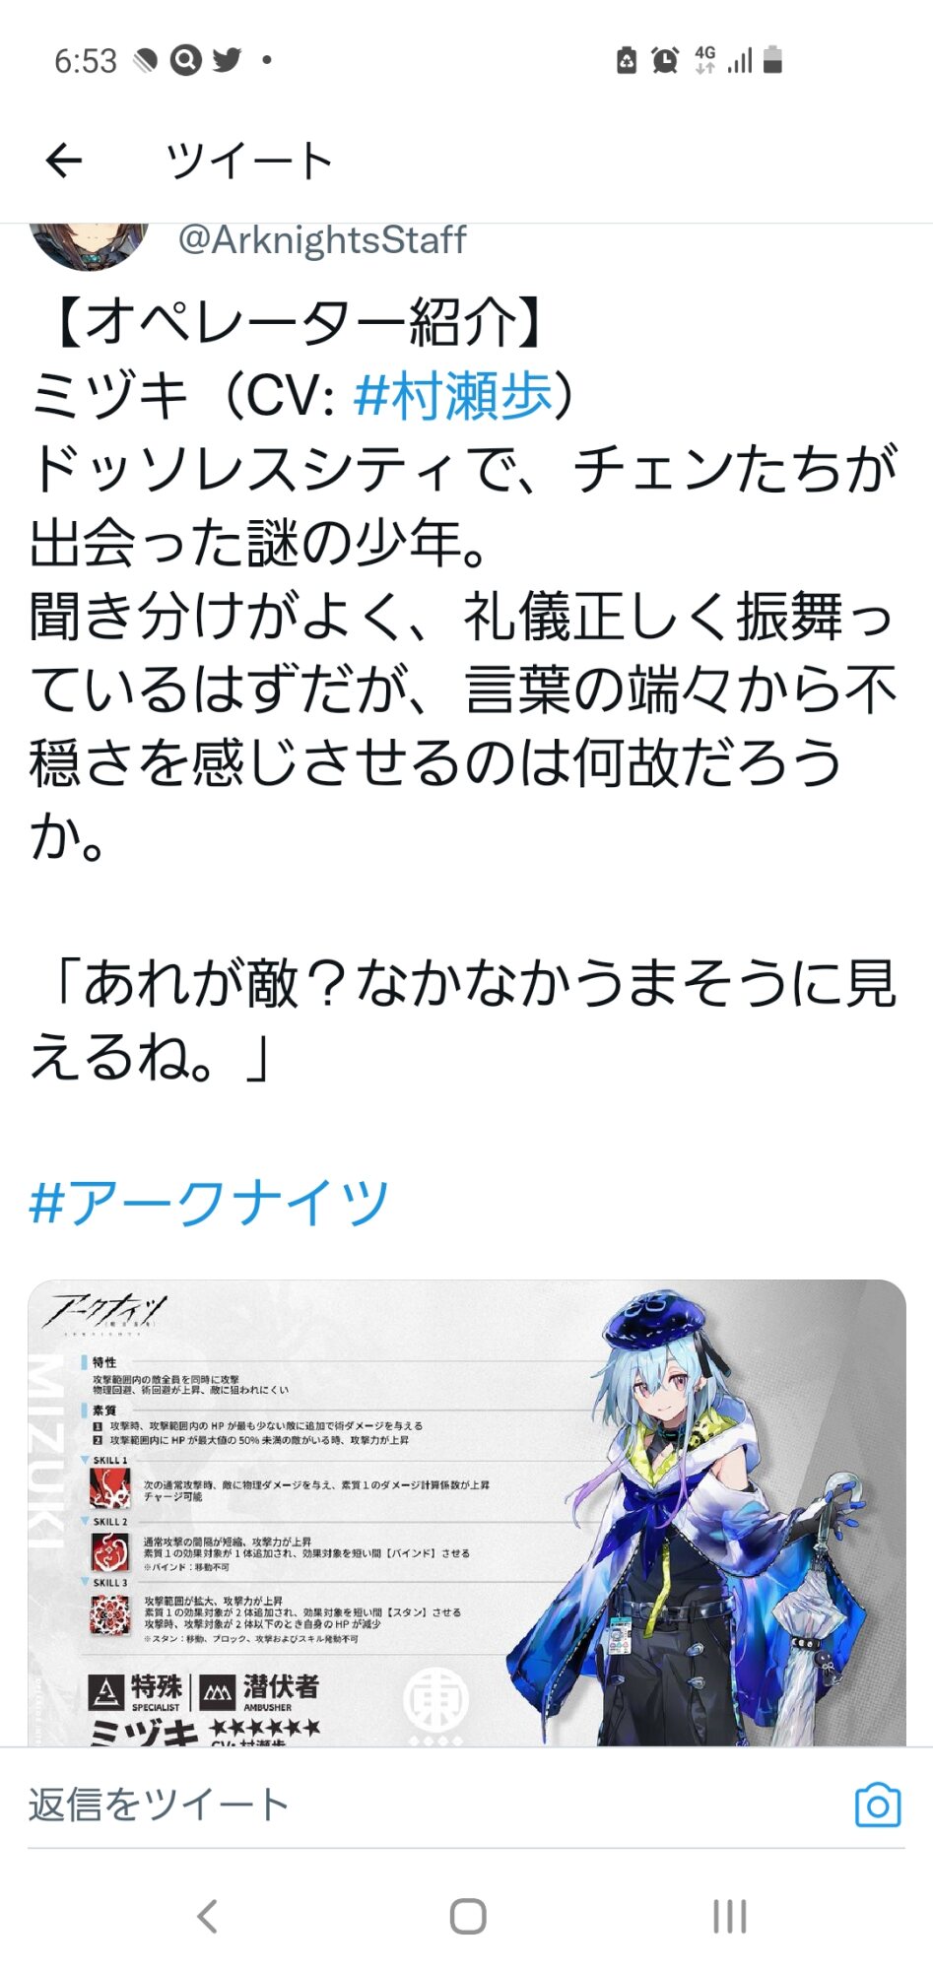
Task: Tap the ツイート header title
Action: [x=250, y=161]
